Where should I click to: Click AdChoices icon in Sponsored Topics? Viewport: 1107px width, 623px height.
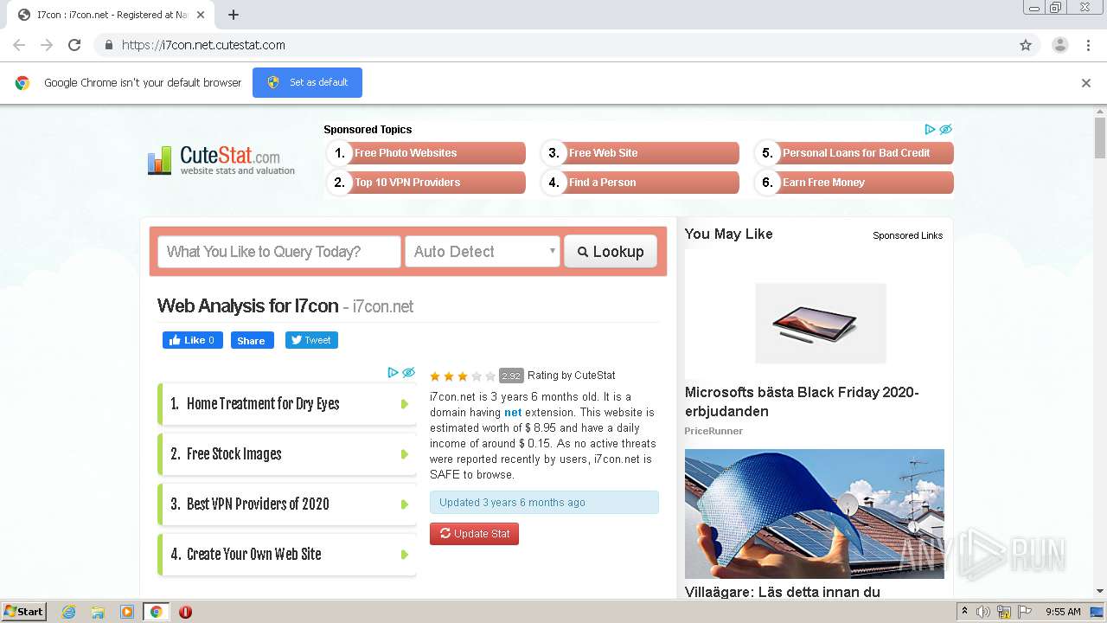pyautogui.click(x=931, y=129)
